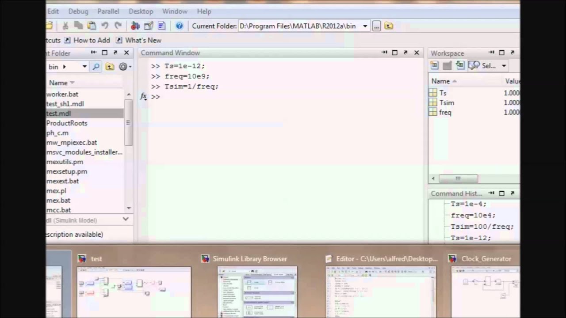Click New variable icon in Workspace
Image resolution: width=566 pixels, height=318 pixels.
(x=434, y=65)
